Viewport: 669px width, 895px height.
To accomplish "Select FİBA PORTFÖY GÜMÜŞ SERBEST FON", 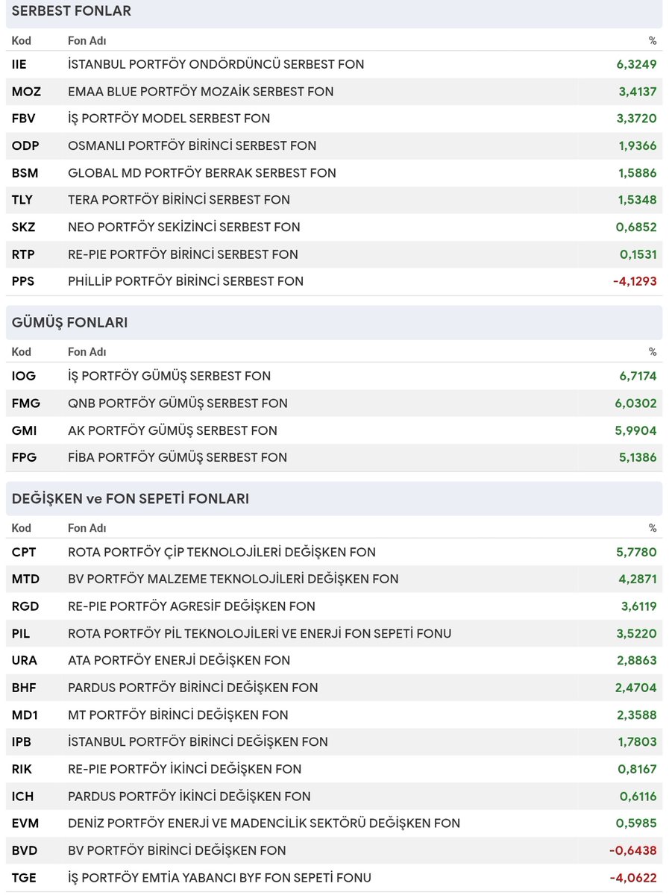I will pos(178,457).
